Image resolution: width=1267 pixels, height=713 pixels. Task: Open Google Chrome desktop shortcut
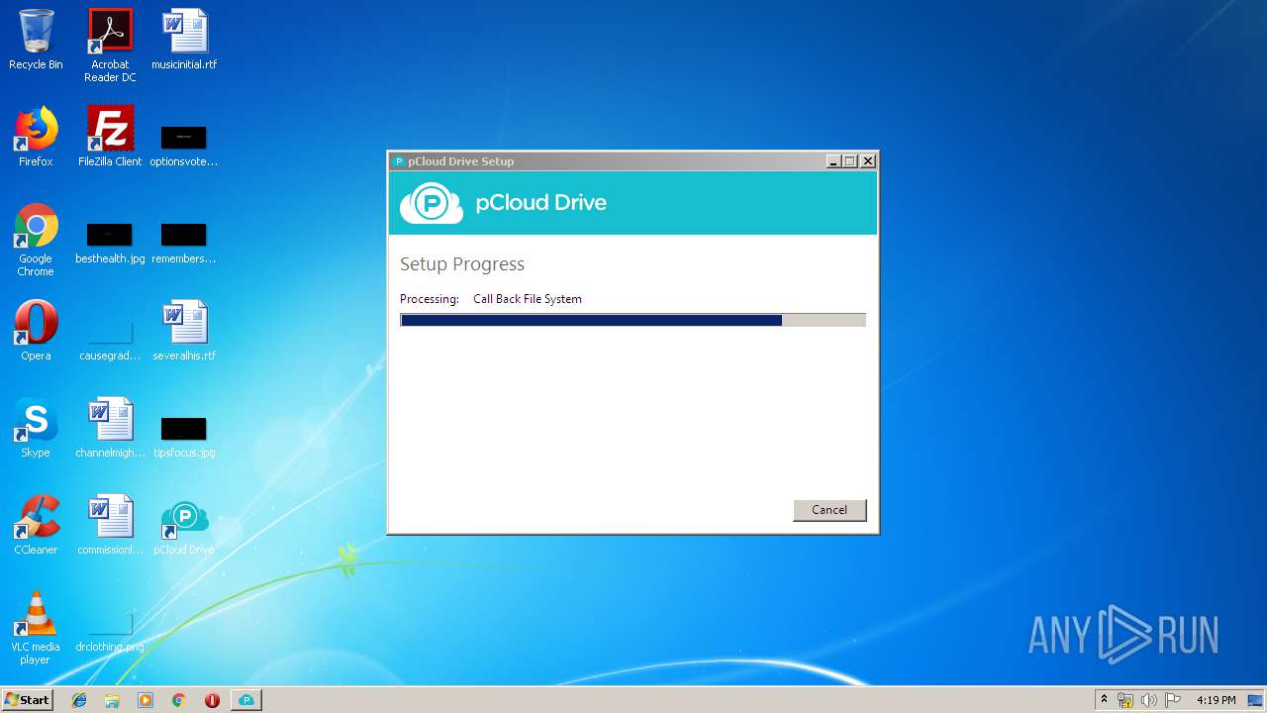click(x=36, y=240)
